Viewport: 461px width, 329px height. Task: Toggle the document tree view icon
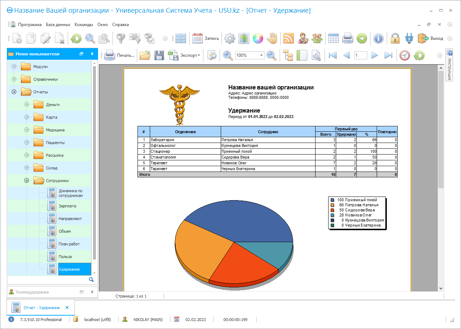point(288,55)
